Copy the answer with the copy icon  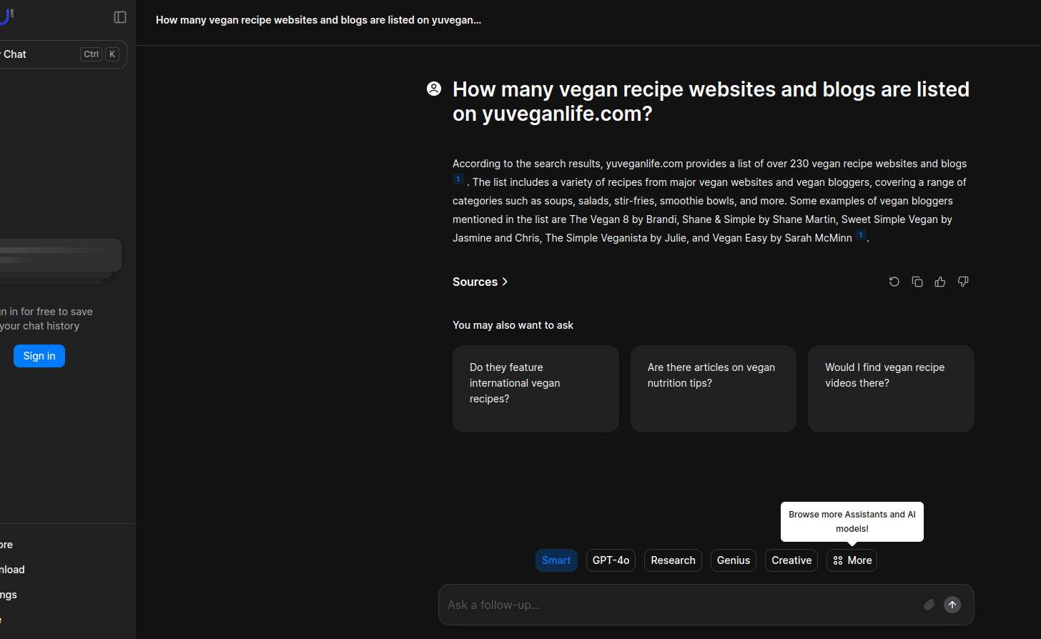[x=917, y=282]
